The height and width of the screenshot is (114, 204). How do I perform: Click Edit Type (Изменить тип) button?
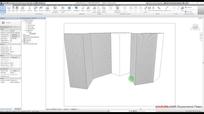tap(17, 27)
